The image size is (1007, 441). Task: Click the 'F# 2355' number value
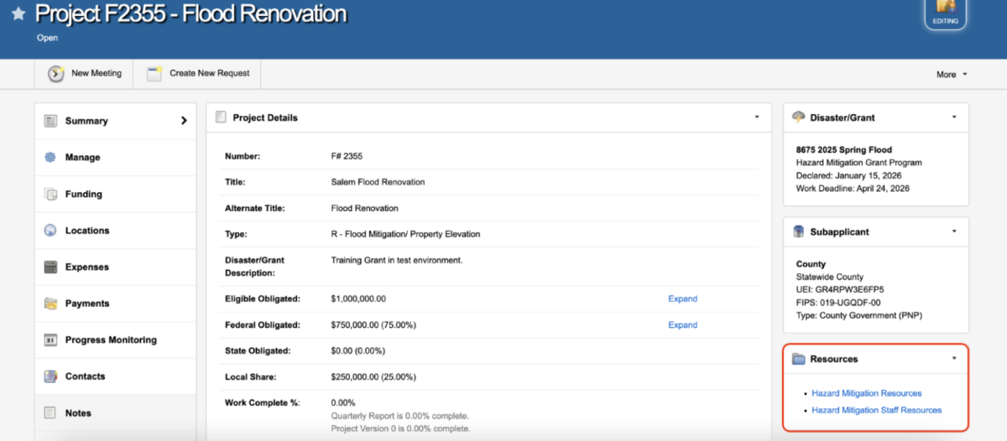[x=347, y=156]
